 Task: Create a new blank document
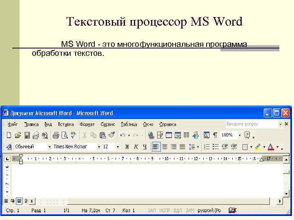point(9,135)
